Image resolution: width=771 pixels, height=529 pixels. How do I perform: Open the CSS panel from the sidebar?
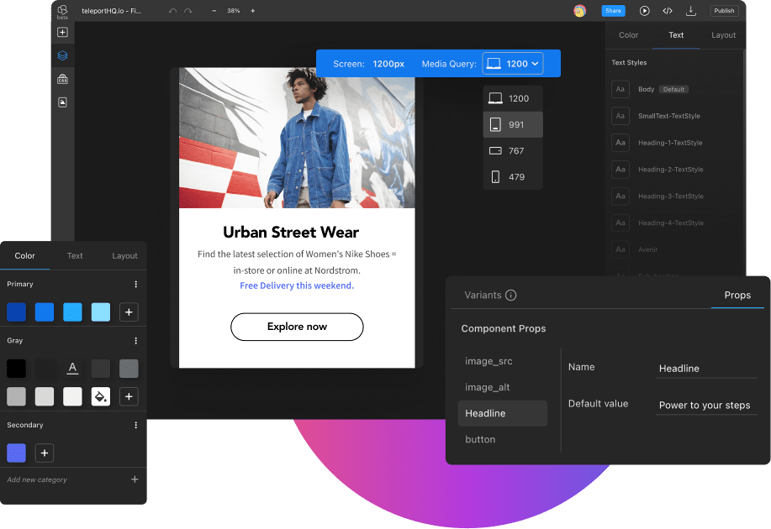62,79
